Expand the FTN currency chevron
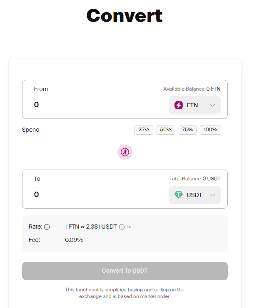 pyautogui.click(x=213, y=105)
